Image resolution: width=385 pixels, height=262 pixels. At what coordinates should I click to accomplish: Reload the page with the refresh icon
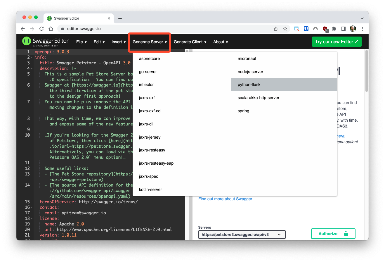coord(41,29)
